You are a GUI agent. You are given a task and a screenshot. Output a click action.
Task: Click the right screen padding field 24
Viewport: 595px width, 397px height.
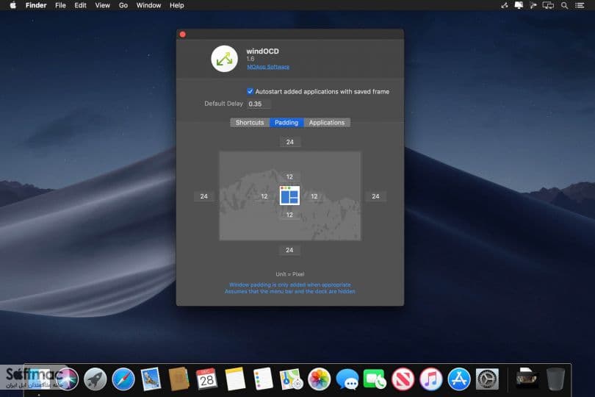pyautogui.click(x=375, y=196)
